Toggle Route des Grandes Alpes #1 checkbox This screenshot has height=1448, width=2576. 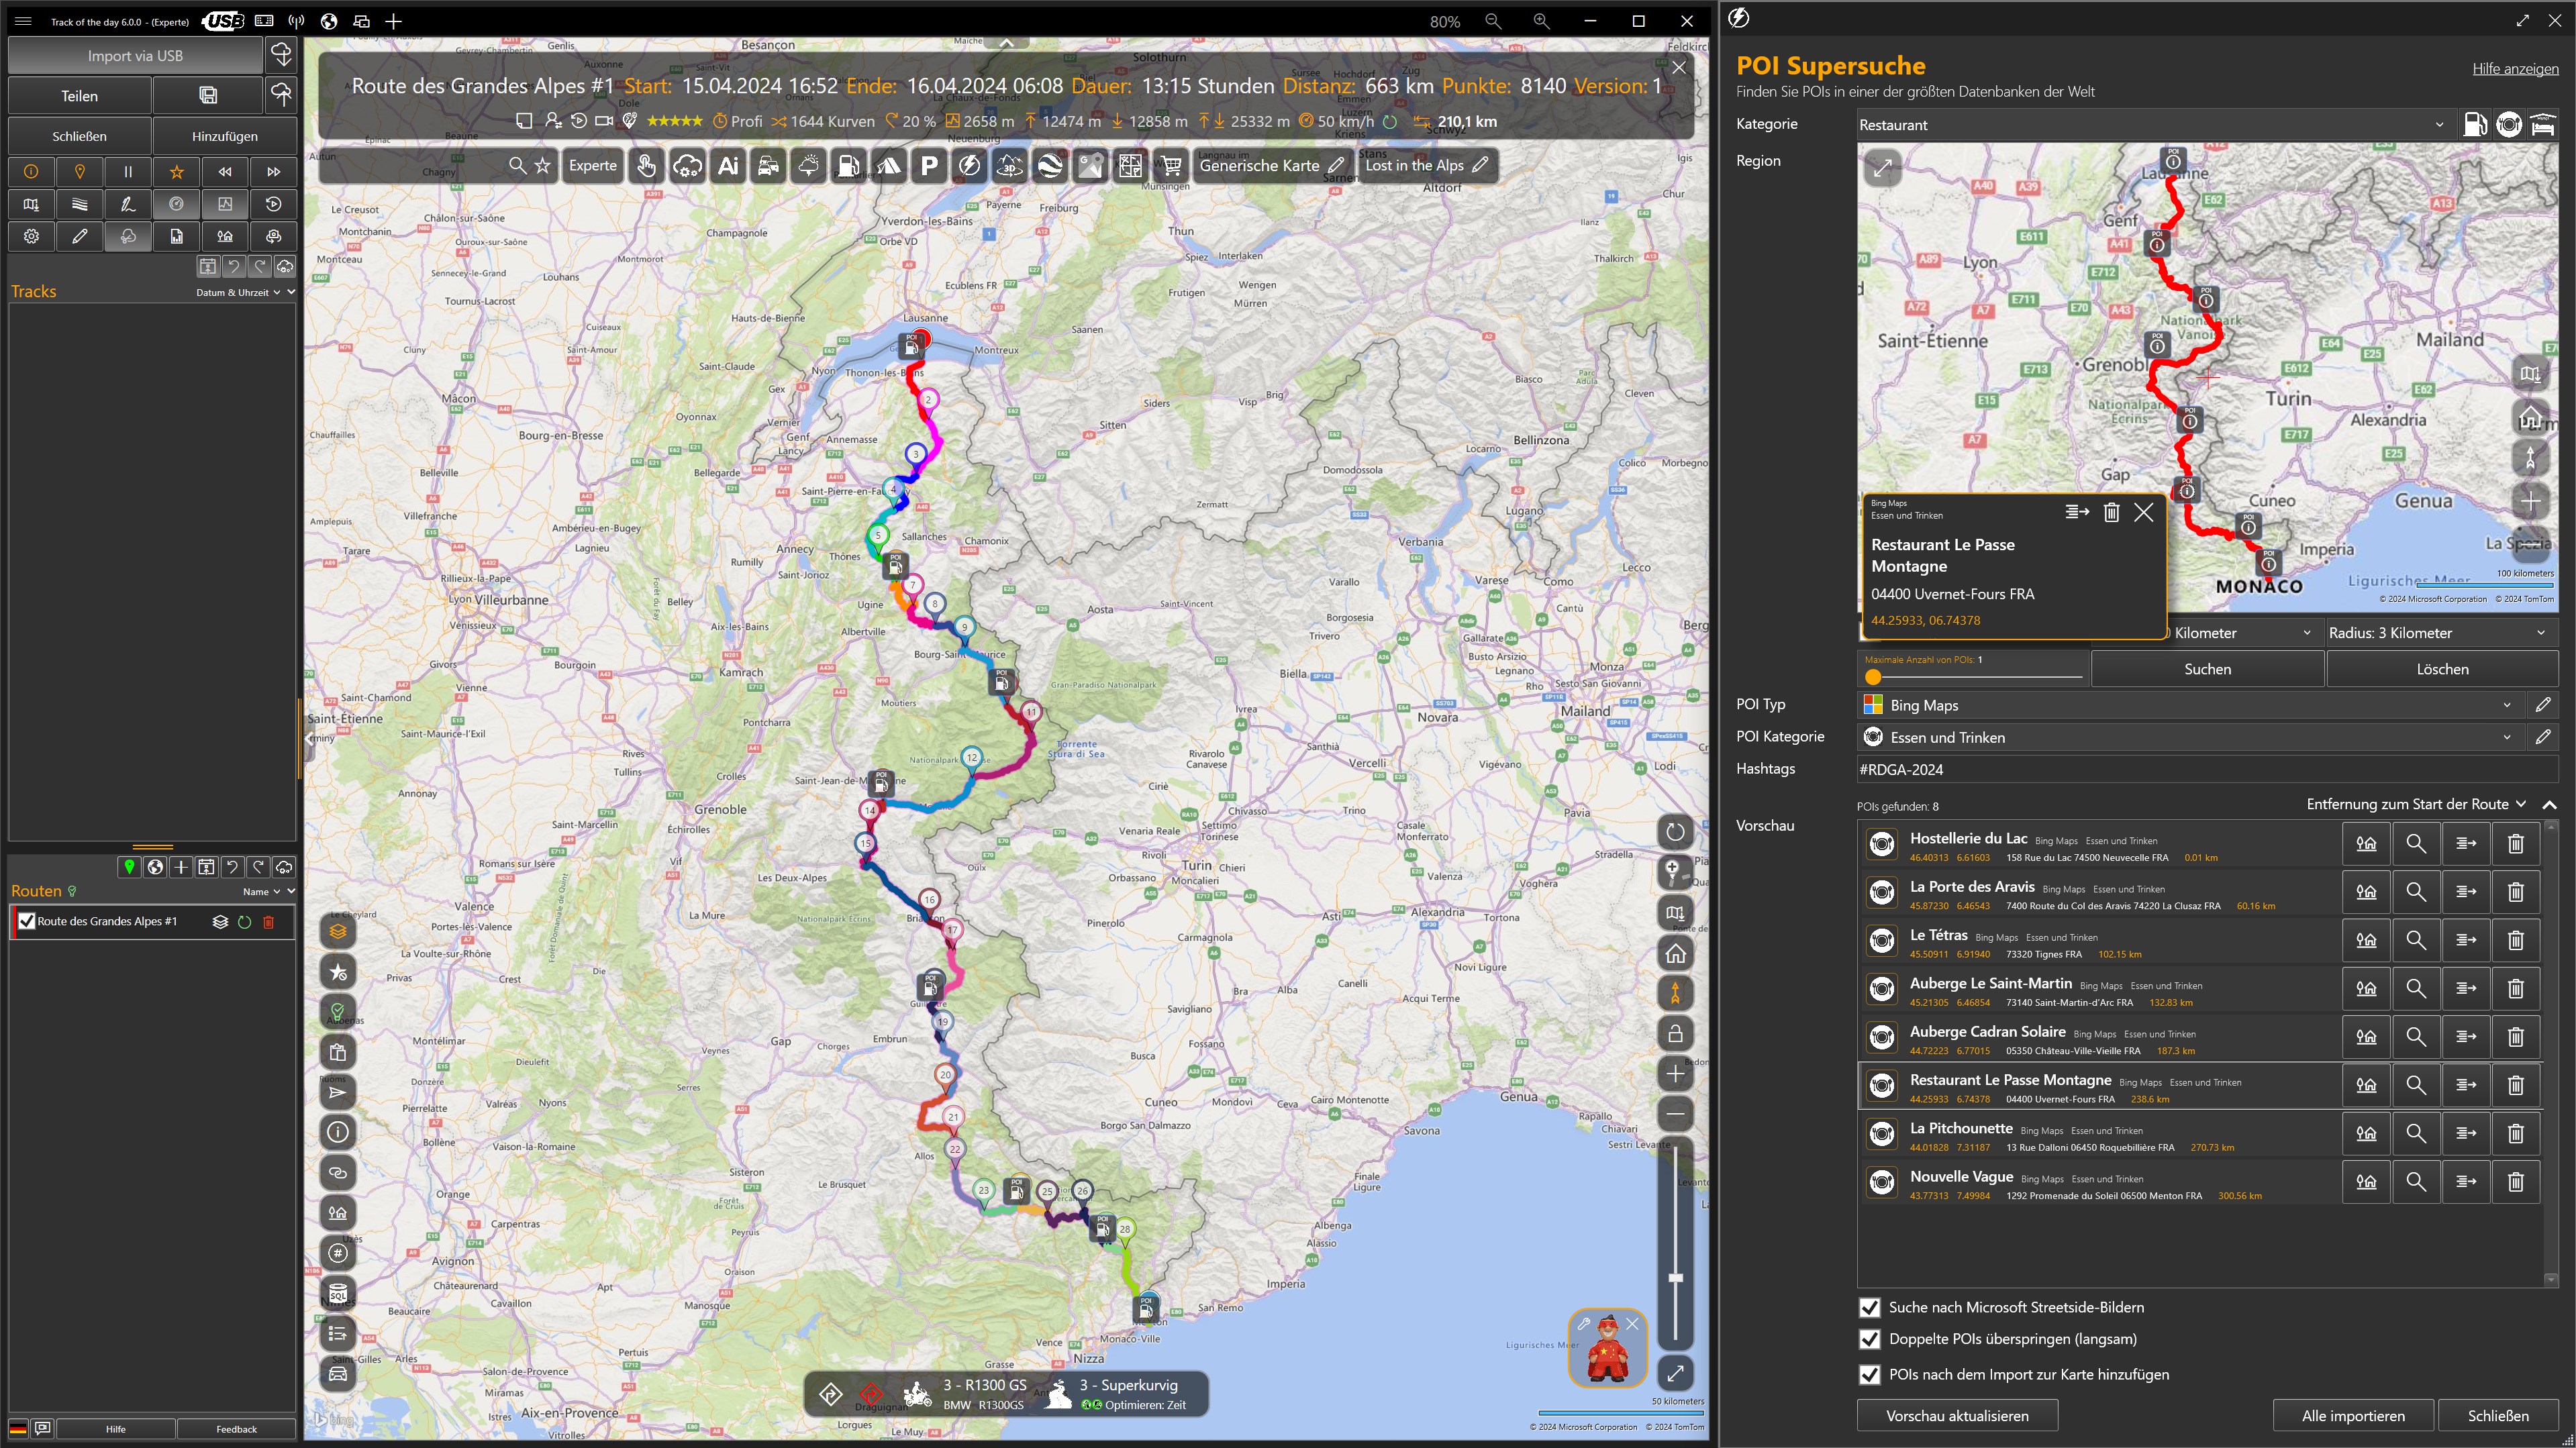(27, 921)
